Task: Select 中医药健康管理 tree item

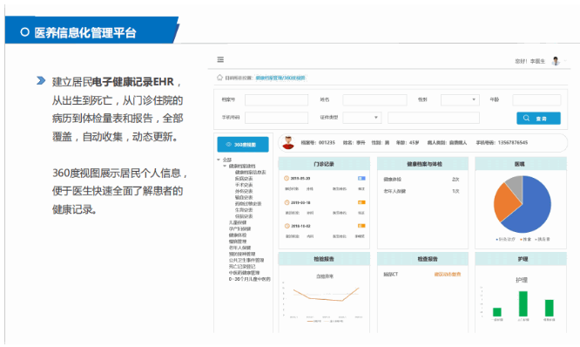Action: [244, 273]
